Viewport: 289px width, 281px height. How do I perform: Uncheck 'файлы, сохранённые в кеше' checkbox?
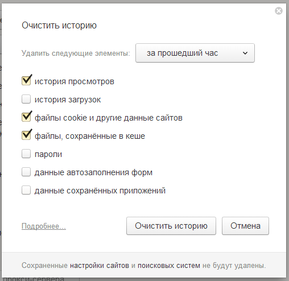pyautogui.click(x=26, y=135)
